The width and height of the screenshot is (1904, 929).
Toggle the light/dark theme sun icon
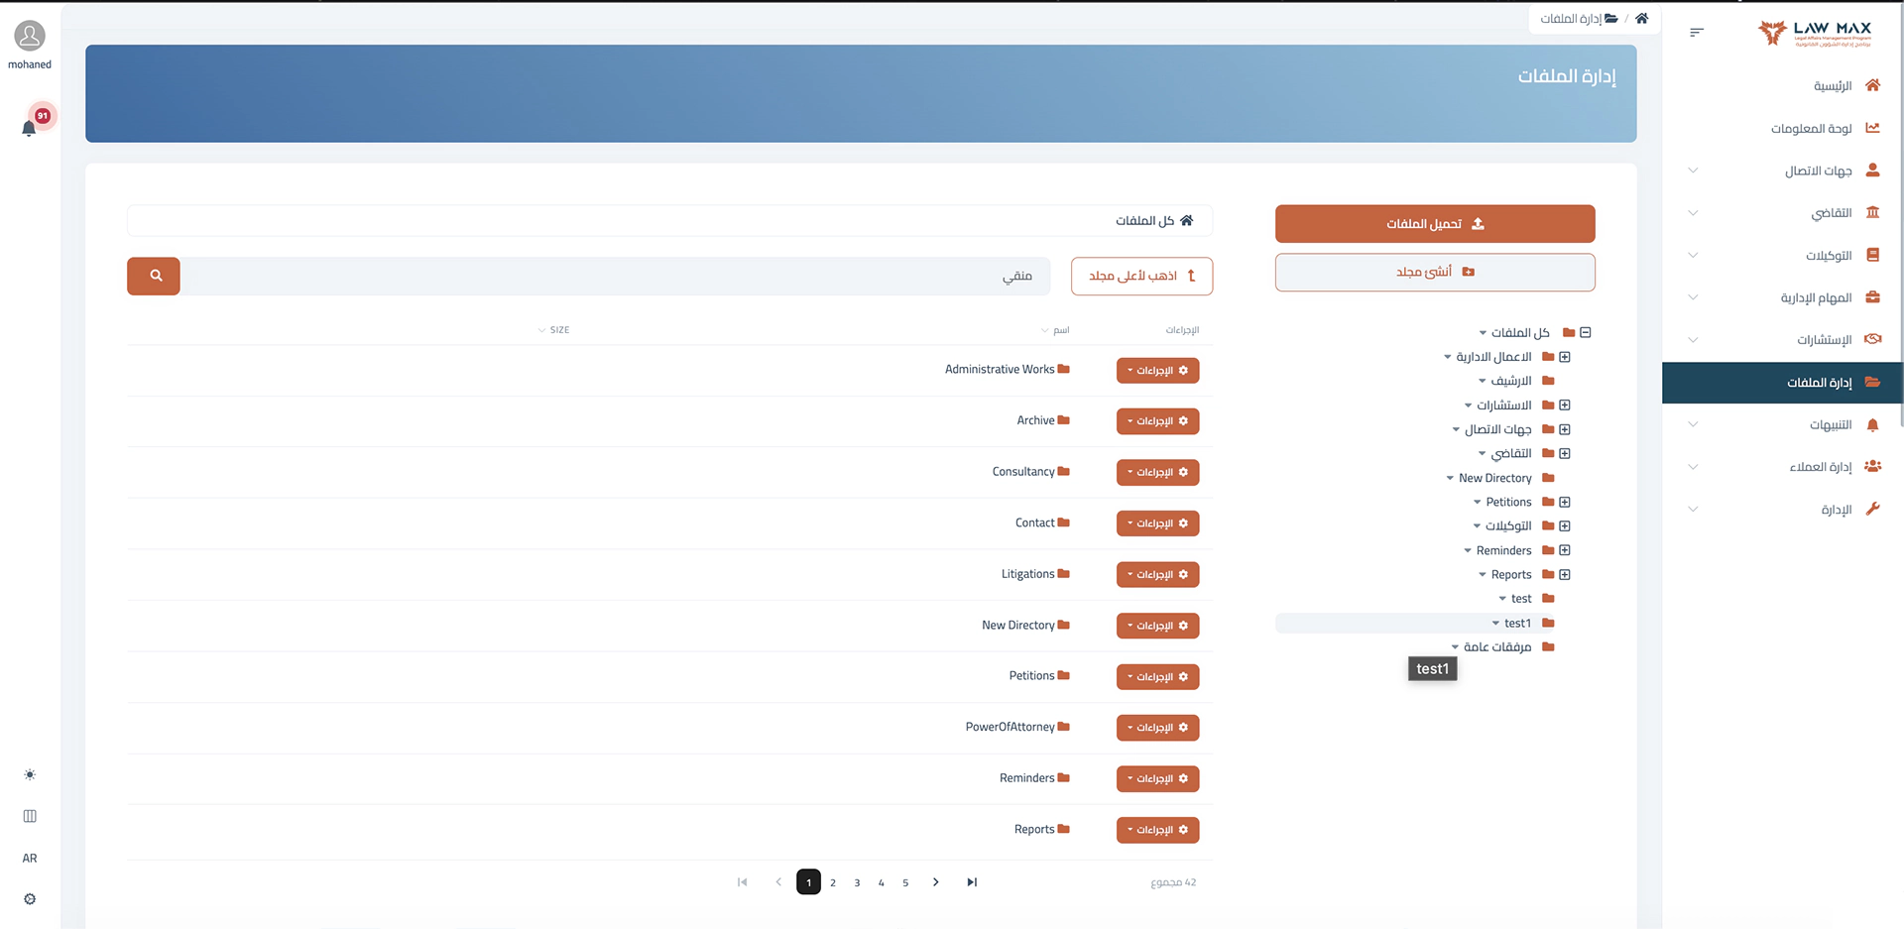click(30, 774)
